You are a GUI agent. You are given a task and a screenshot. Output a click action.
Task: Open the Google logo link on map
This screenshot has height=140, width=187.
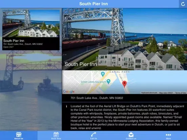point(69,91)
